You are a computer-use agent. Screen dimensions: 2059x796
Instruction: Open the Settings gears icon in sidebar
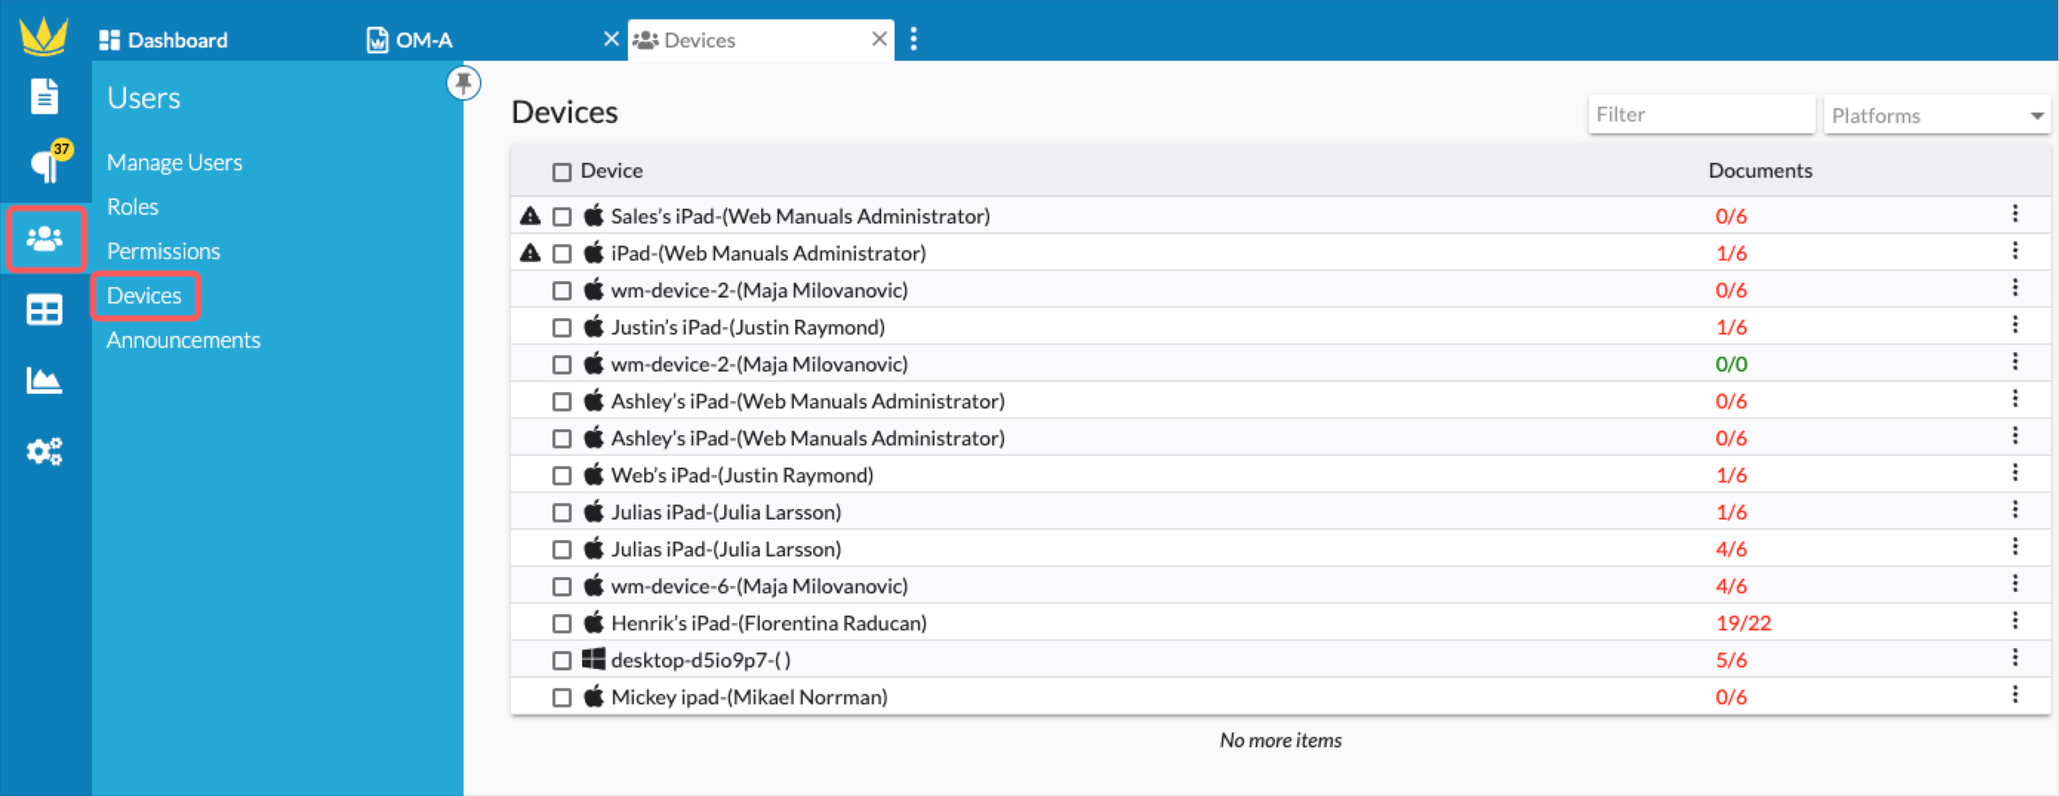[x=44, y=451]
